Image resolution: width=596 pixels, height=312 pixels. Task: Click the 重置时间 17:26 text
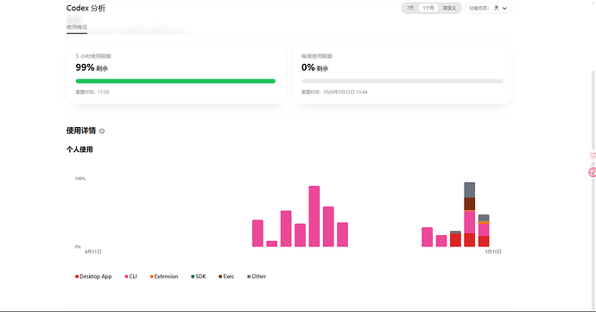(92, 92)
